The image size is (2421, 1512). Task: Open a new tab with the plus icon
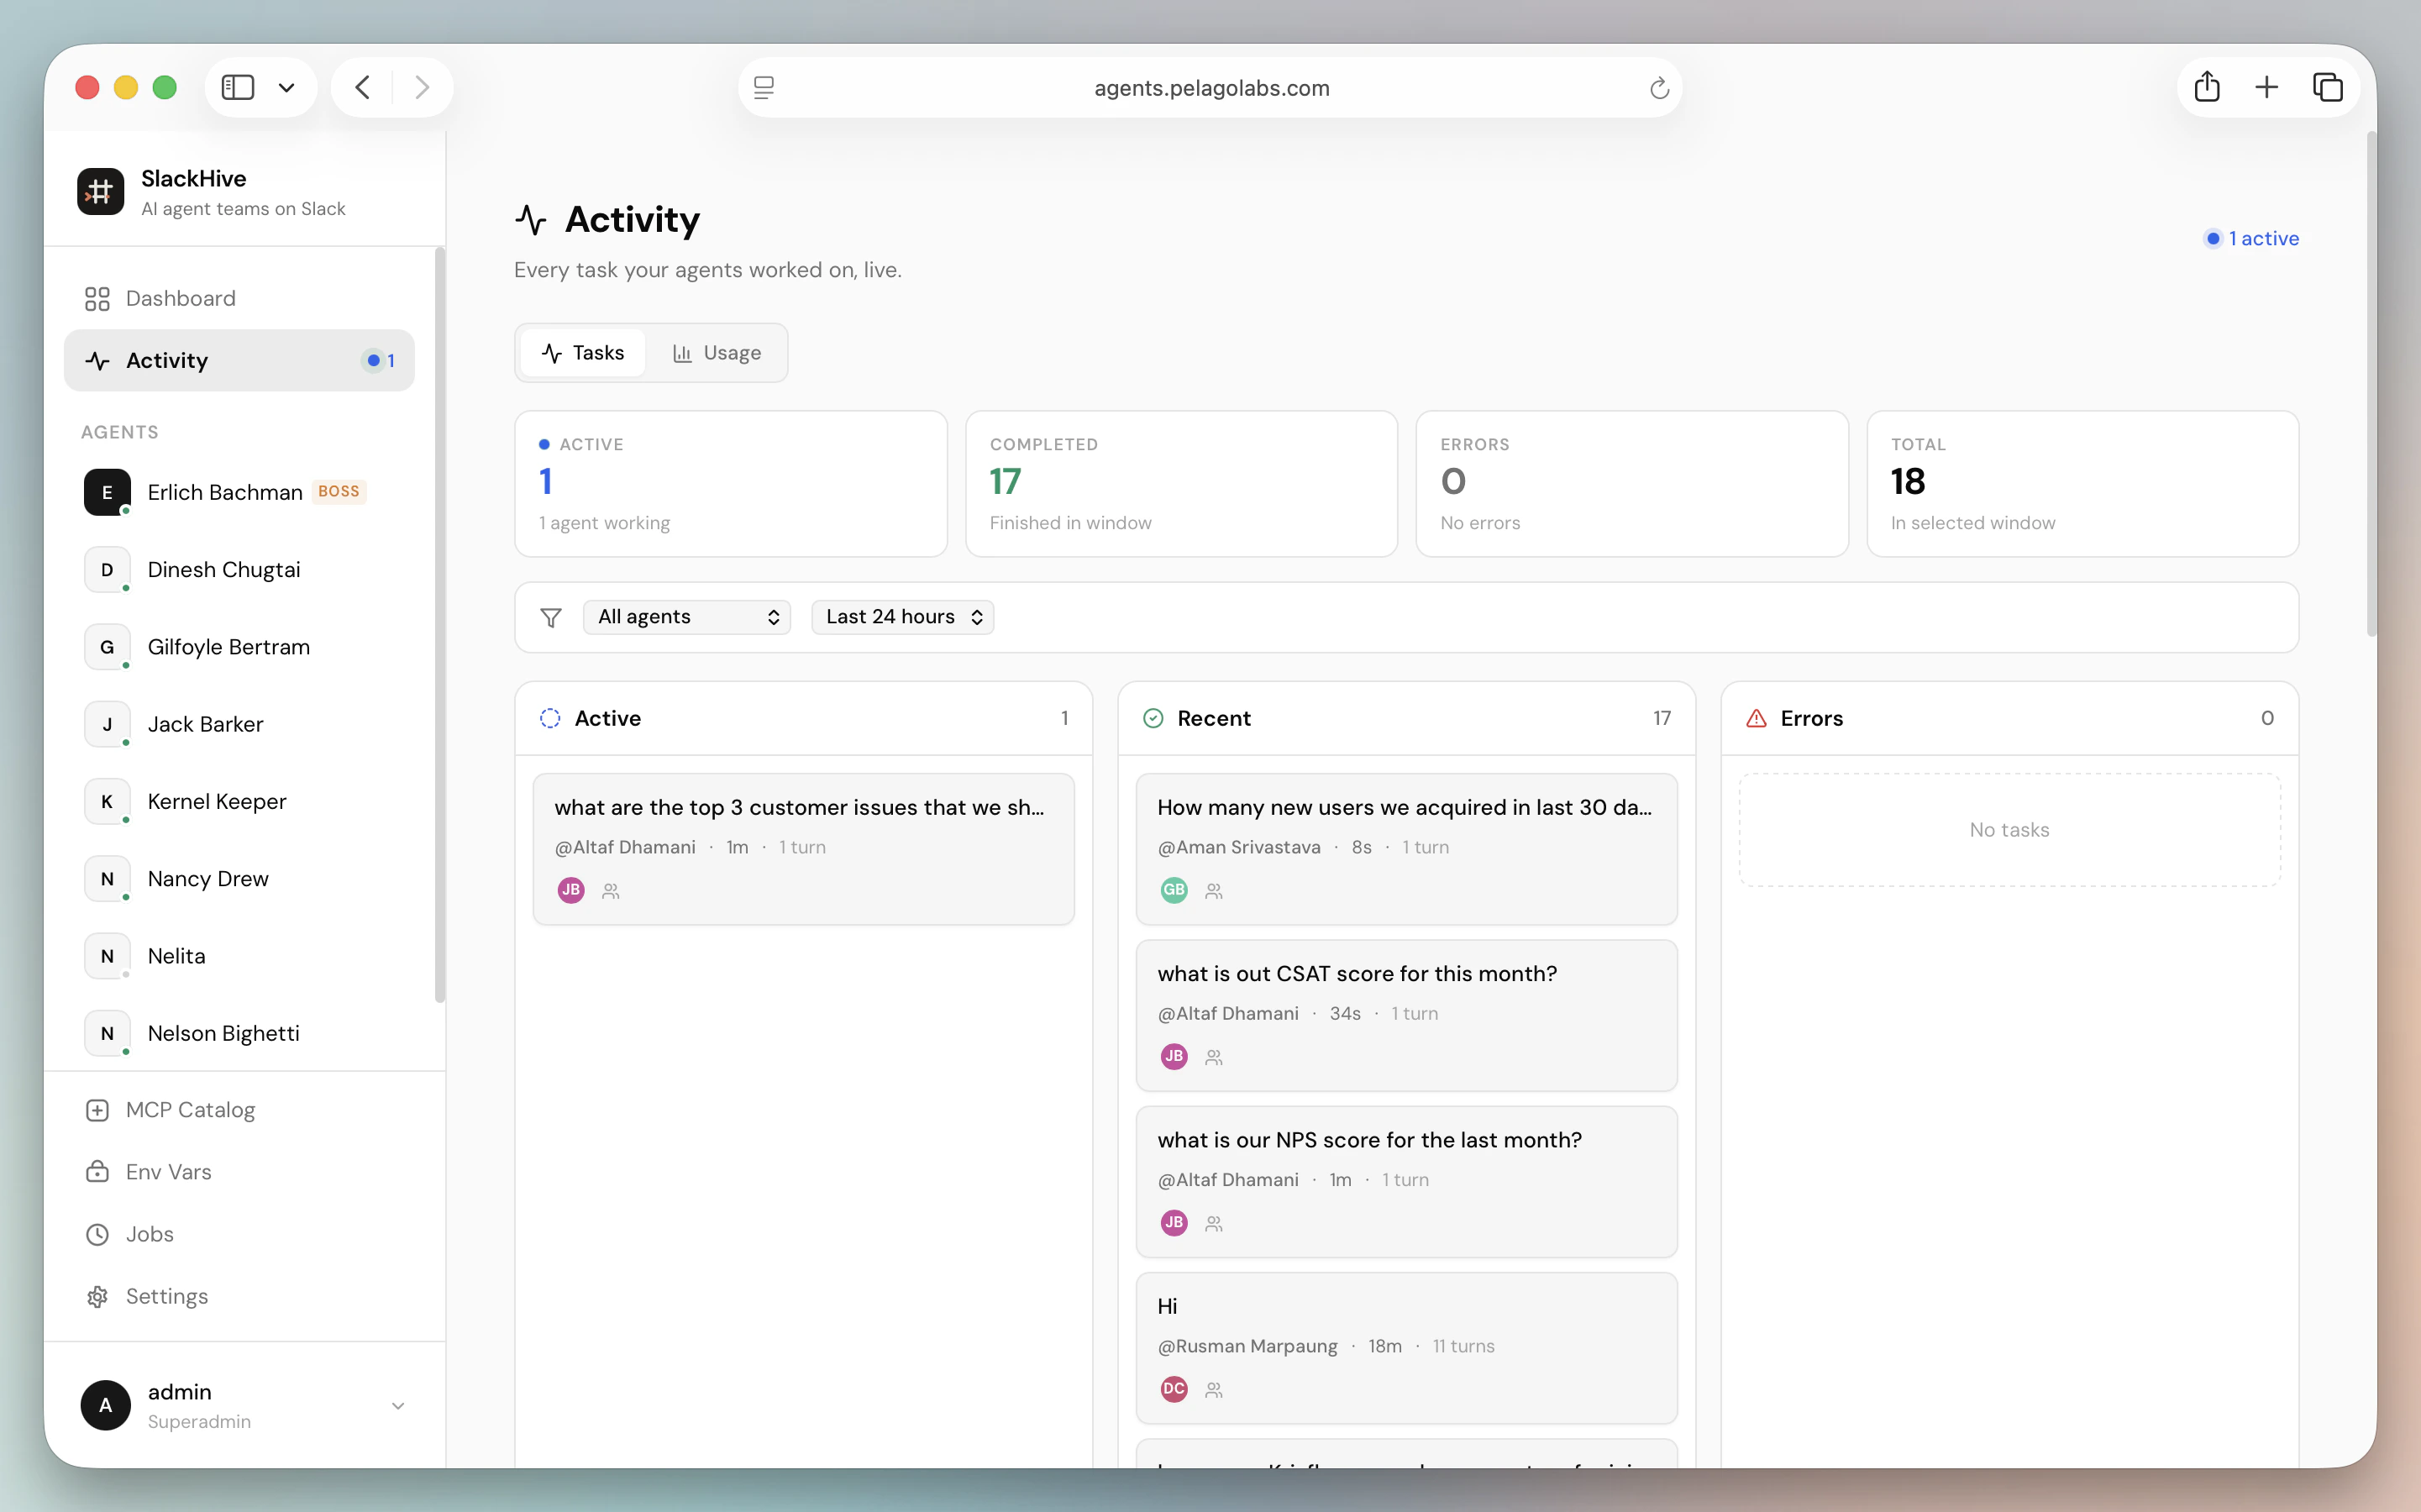(2267, 88)
